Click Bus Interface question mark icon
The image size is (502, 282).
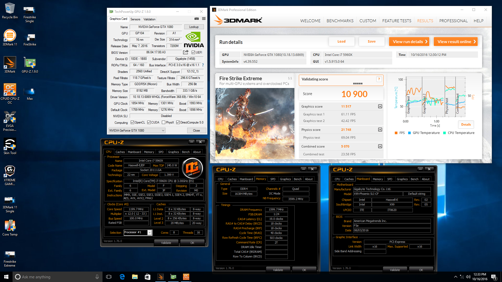tap(203, 65)
